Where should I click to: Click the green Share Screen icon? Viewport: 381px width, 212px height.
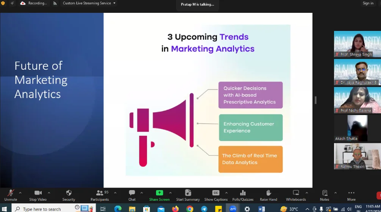point(159,193)
